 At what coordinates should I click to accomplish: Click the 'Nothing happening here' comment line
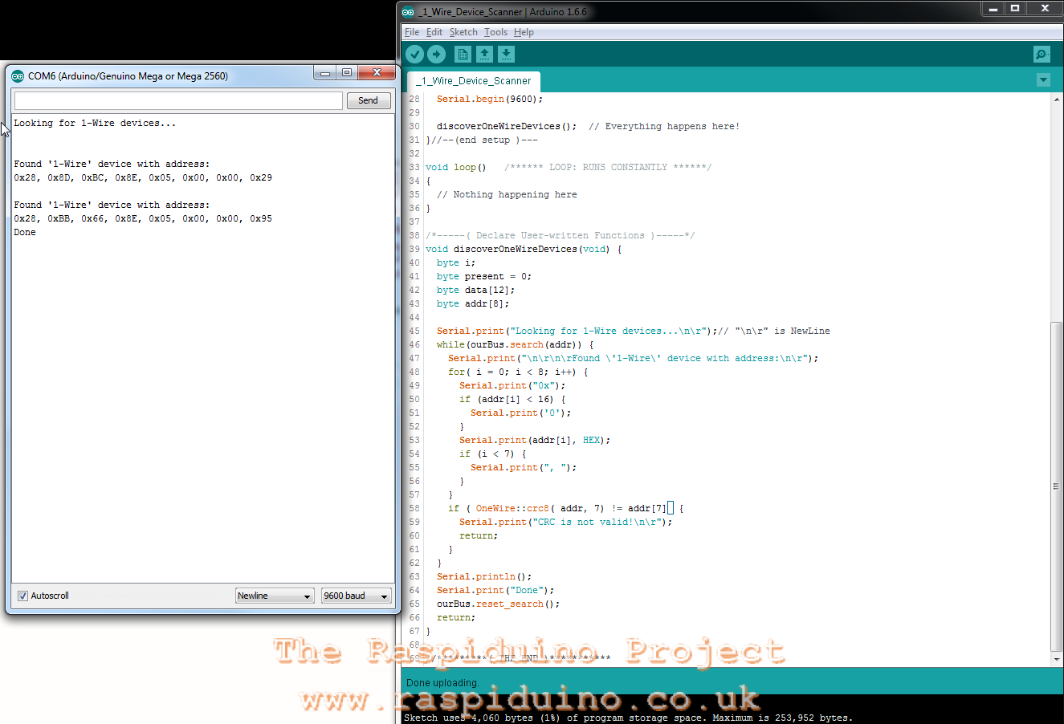pos(507,194)
